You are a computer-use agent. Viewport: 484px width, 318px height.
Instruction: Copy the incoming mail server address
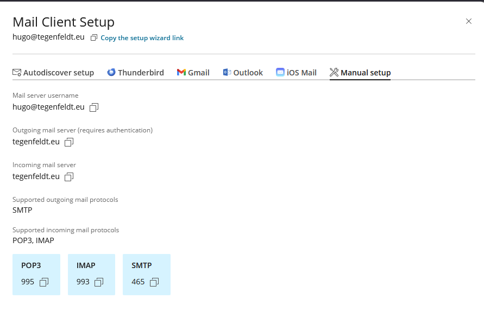point(69,177)
